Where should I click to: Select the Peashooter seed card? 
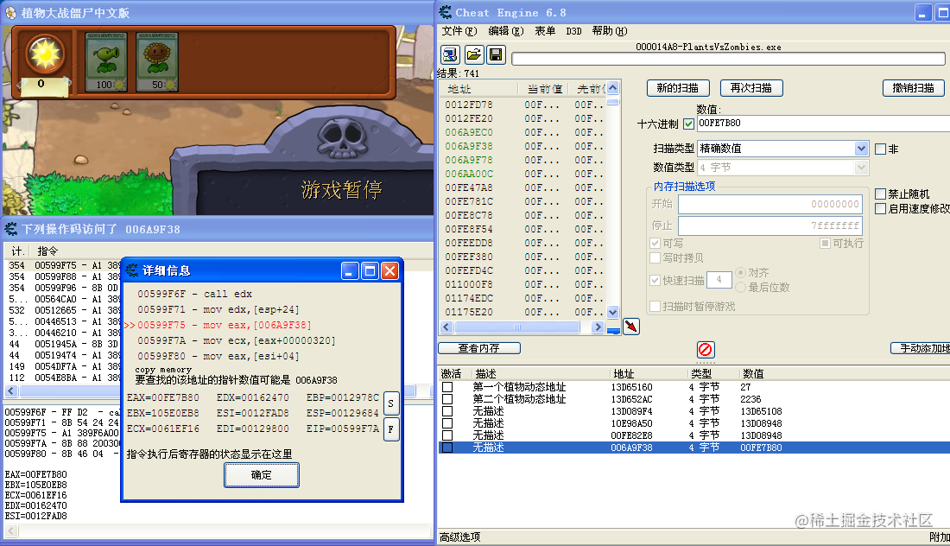(106, 62)
